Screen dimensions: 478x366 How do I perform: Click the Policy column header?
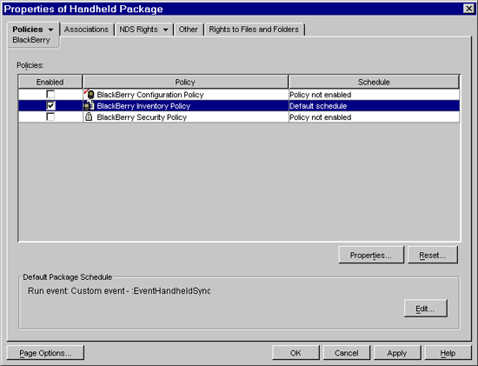point(185,82)
